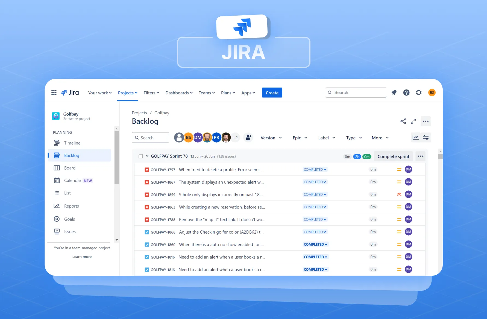The width and height of the screenshot is (487, 319).
Task: Click the add people icon near avatars
Action: click(248, 137)
